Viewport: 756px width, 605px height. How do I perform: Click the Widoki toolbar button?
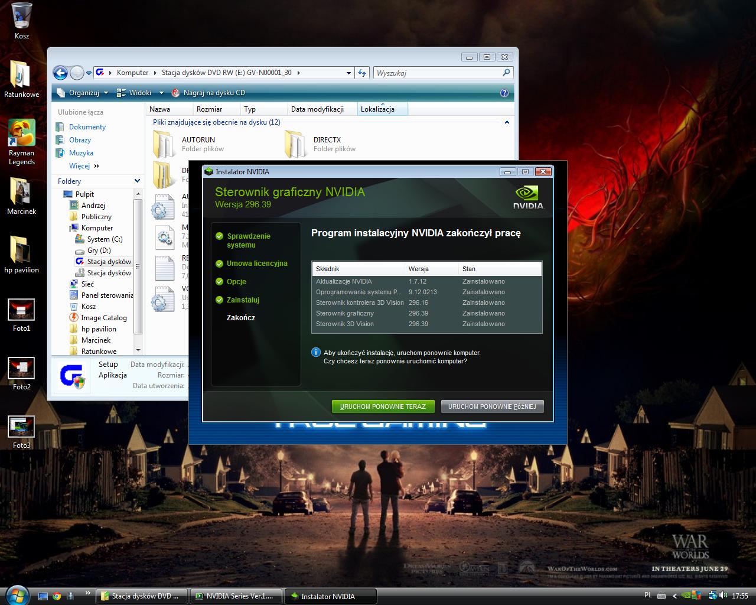click(x=135, y=93)
